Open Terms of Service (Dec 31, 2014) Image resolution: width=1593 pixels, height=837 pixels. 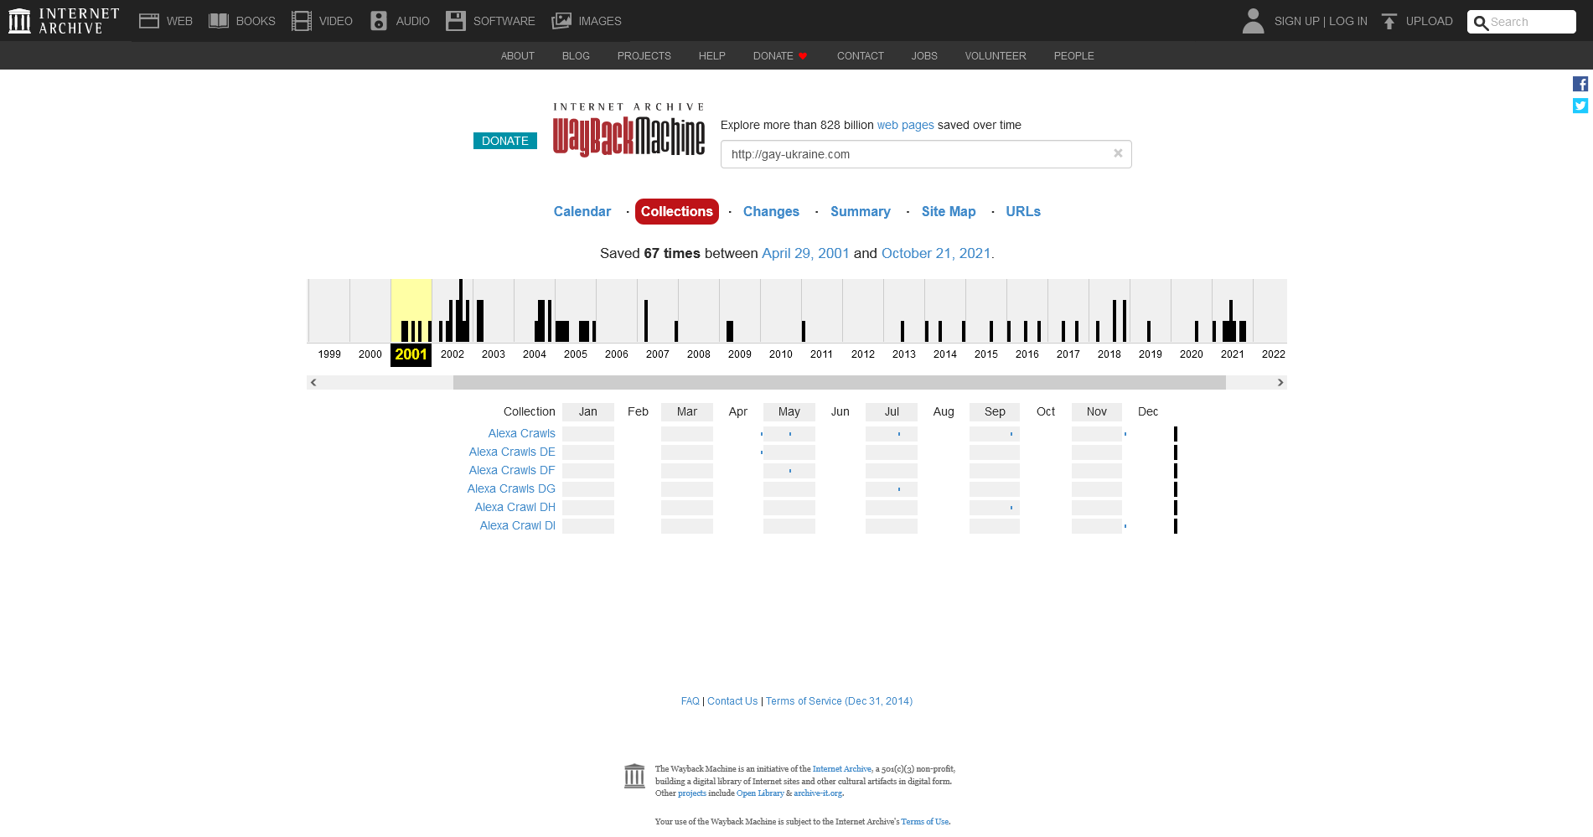pyautogui.click(x=839, y=701)
